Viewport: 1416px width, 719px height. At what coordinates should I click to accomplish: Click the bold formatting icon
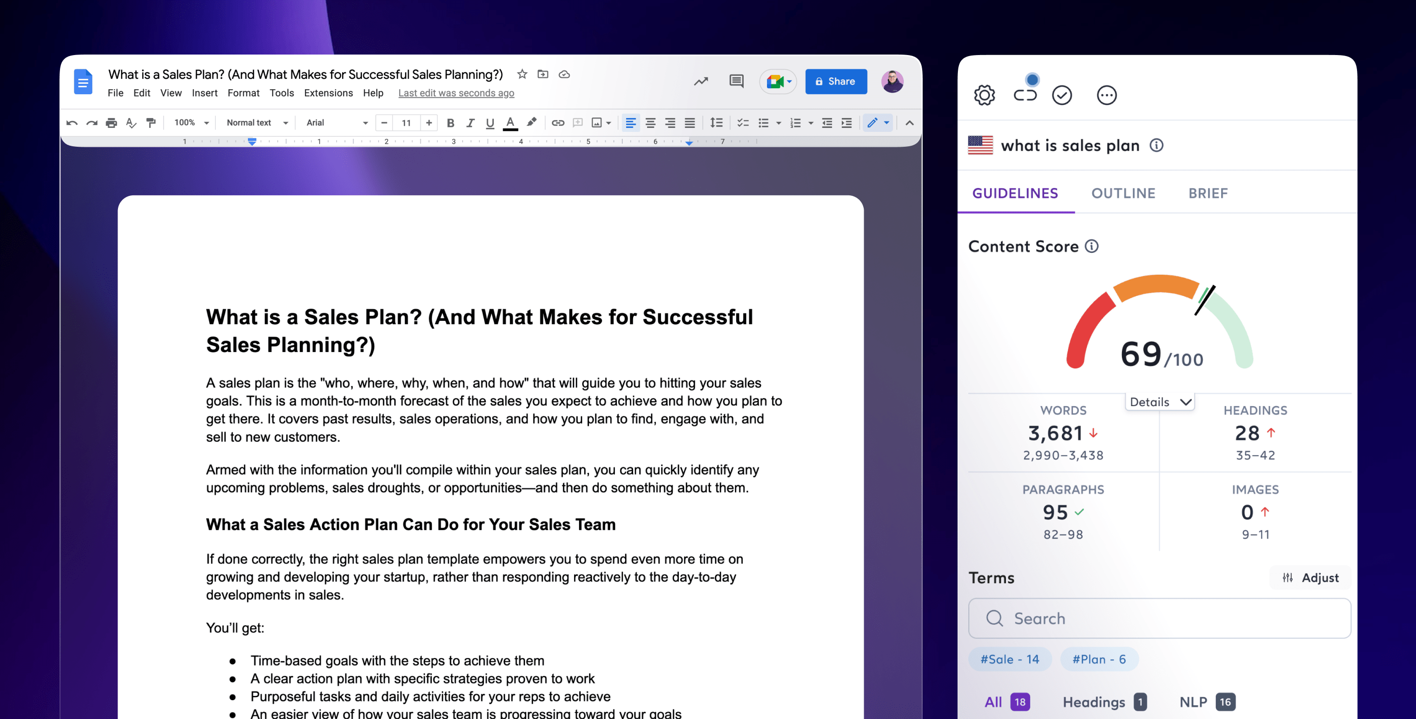tap(450, 122)
